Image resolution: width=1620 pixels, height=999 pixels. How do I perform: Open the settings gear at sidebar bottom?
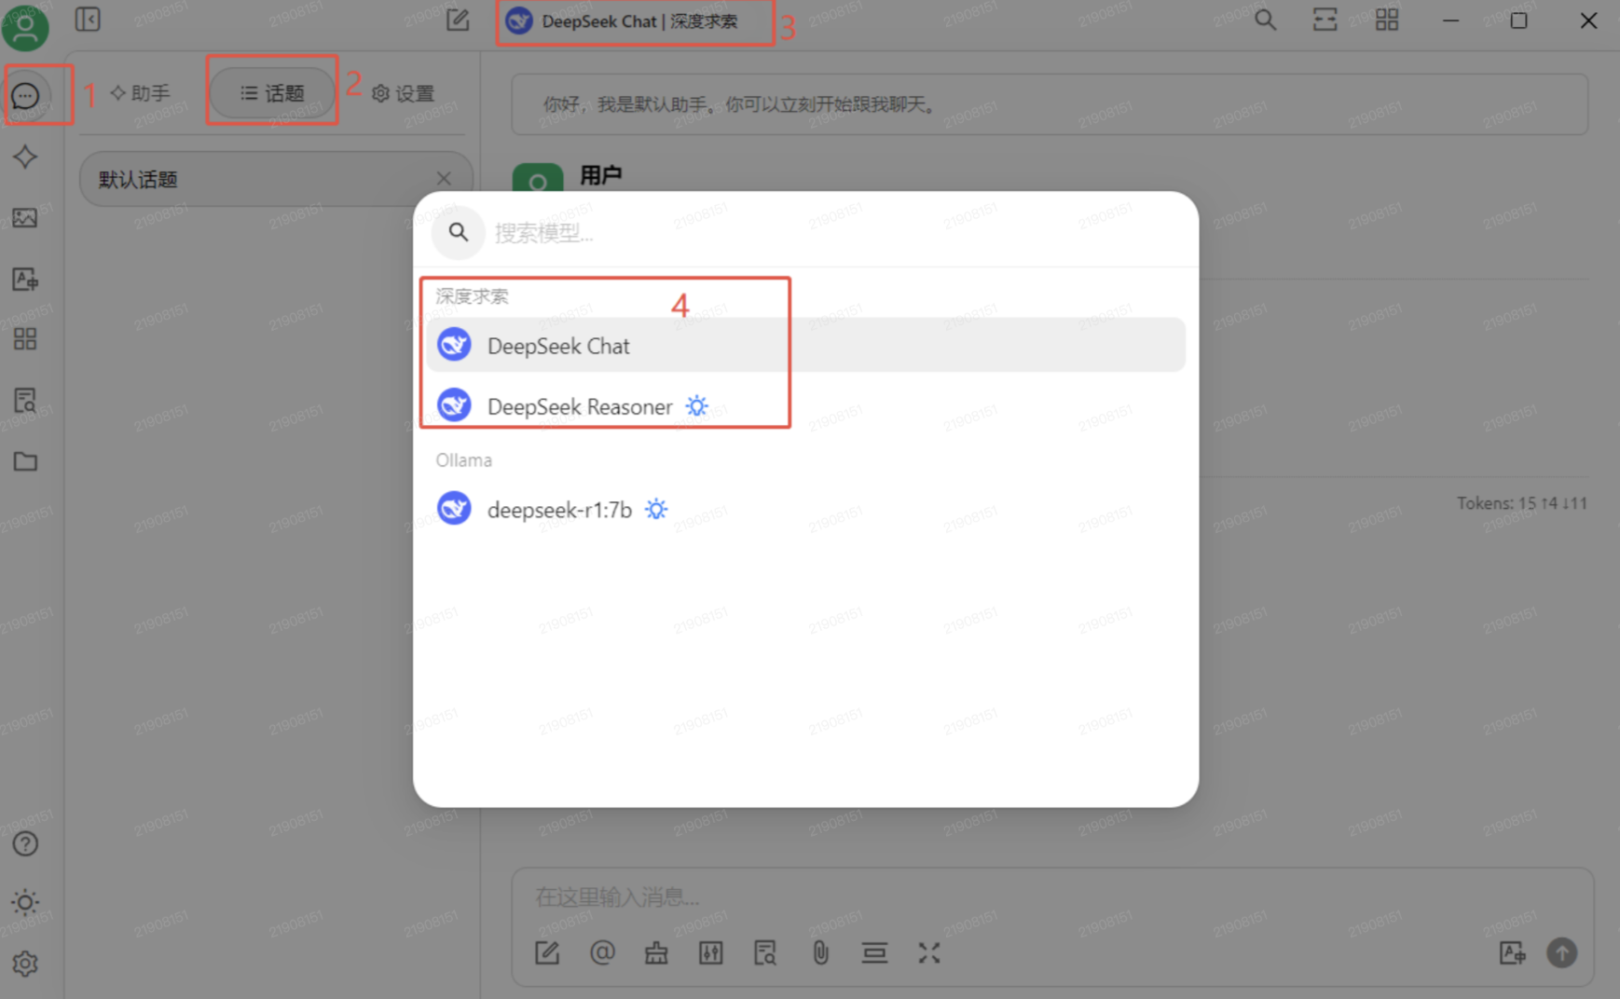(x=25, y=964)
